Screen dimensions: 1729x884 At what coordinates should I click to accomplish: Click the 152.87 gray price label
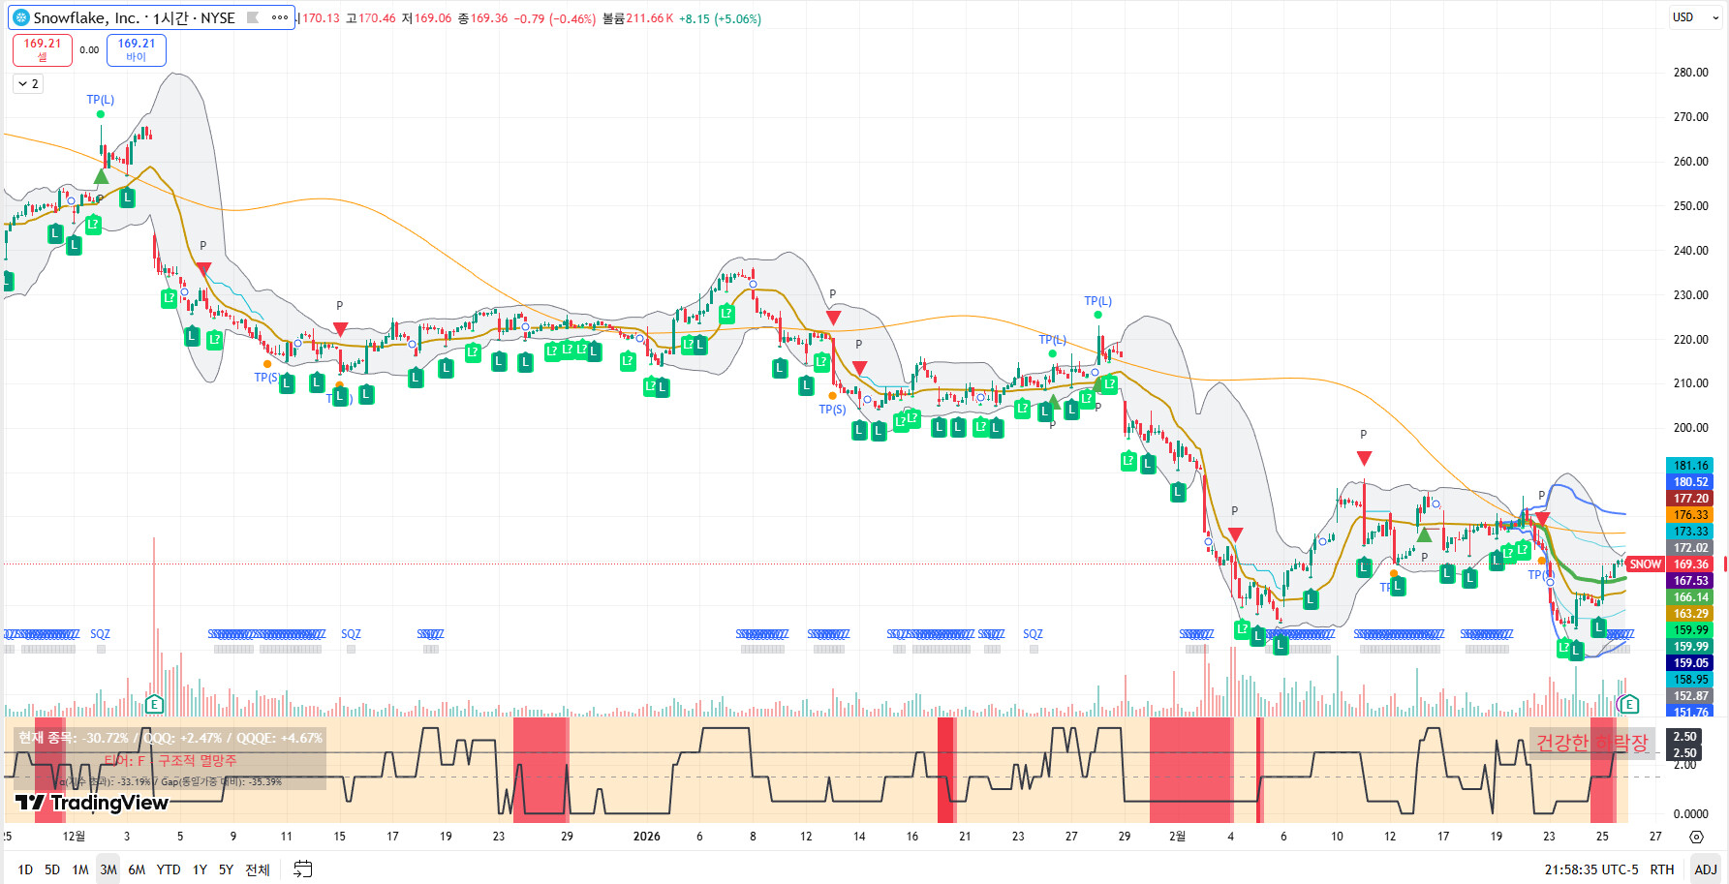point(1690,696)
